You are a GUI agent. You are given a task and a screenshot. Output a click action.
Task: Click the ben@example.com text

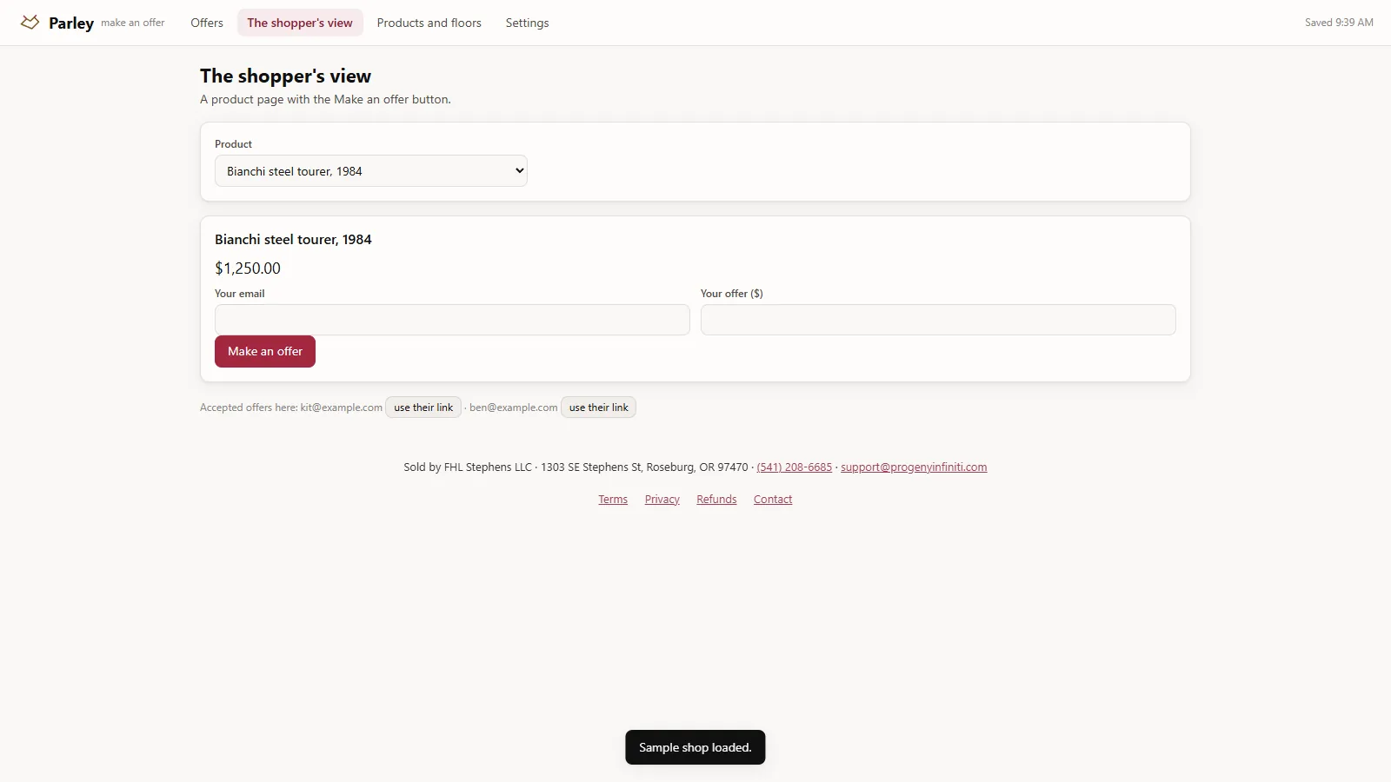click(x=514, y=408)
